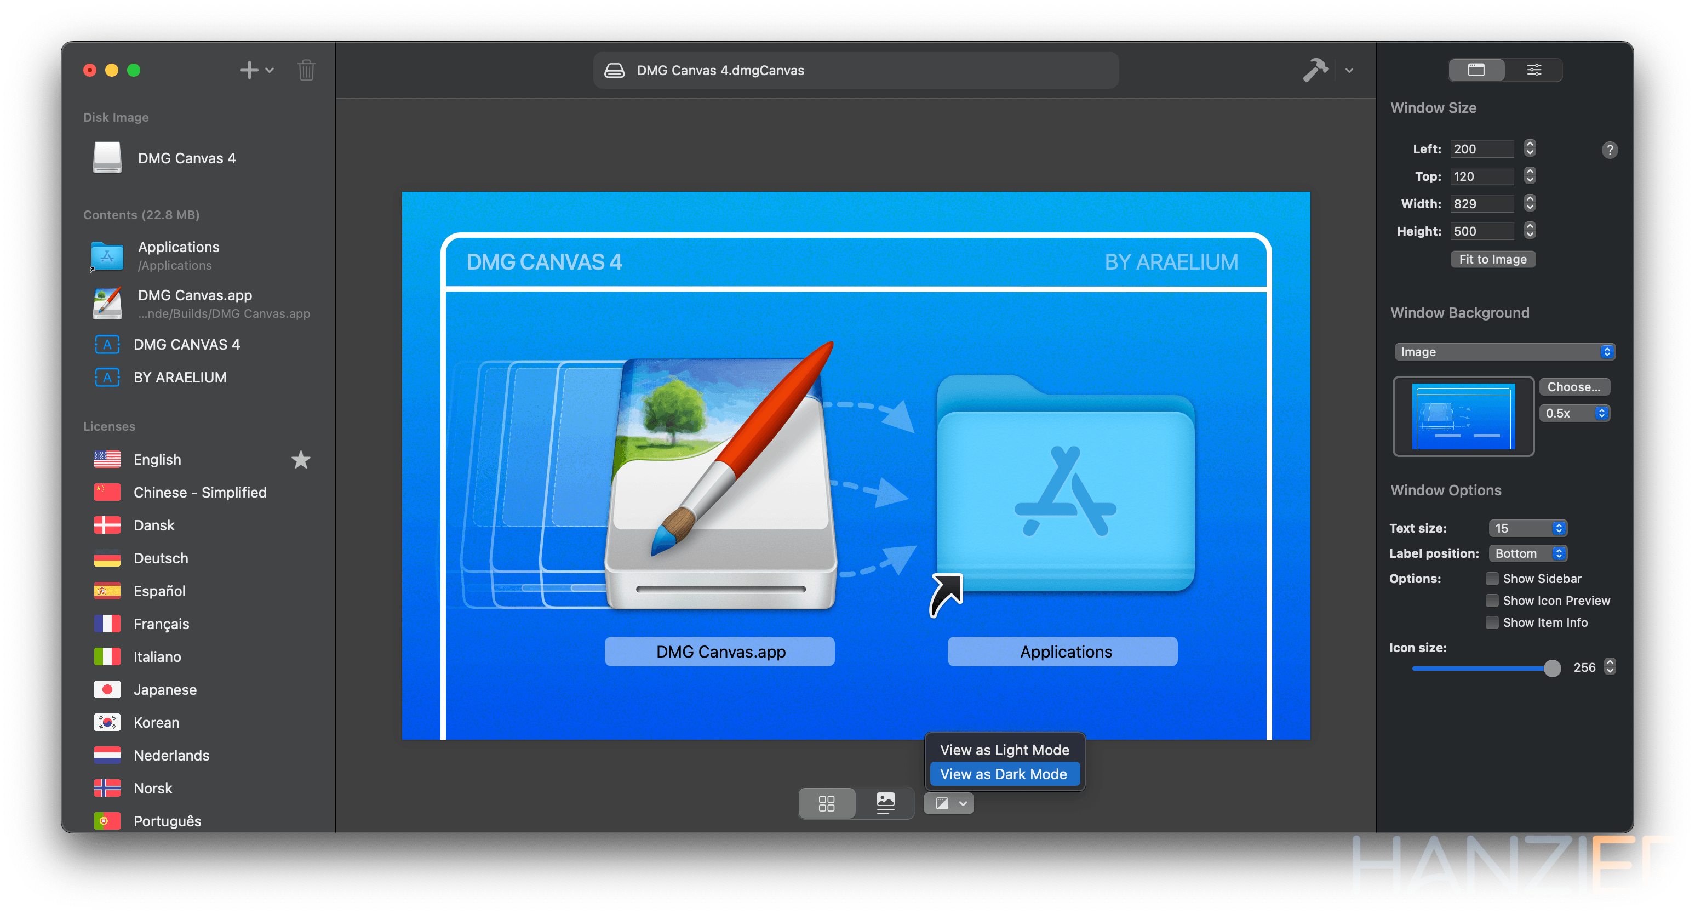Open the Label position dropdown
The image size is (1695, 914).
pyautogui.click(x=1528, y=553)
